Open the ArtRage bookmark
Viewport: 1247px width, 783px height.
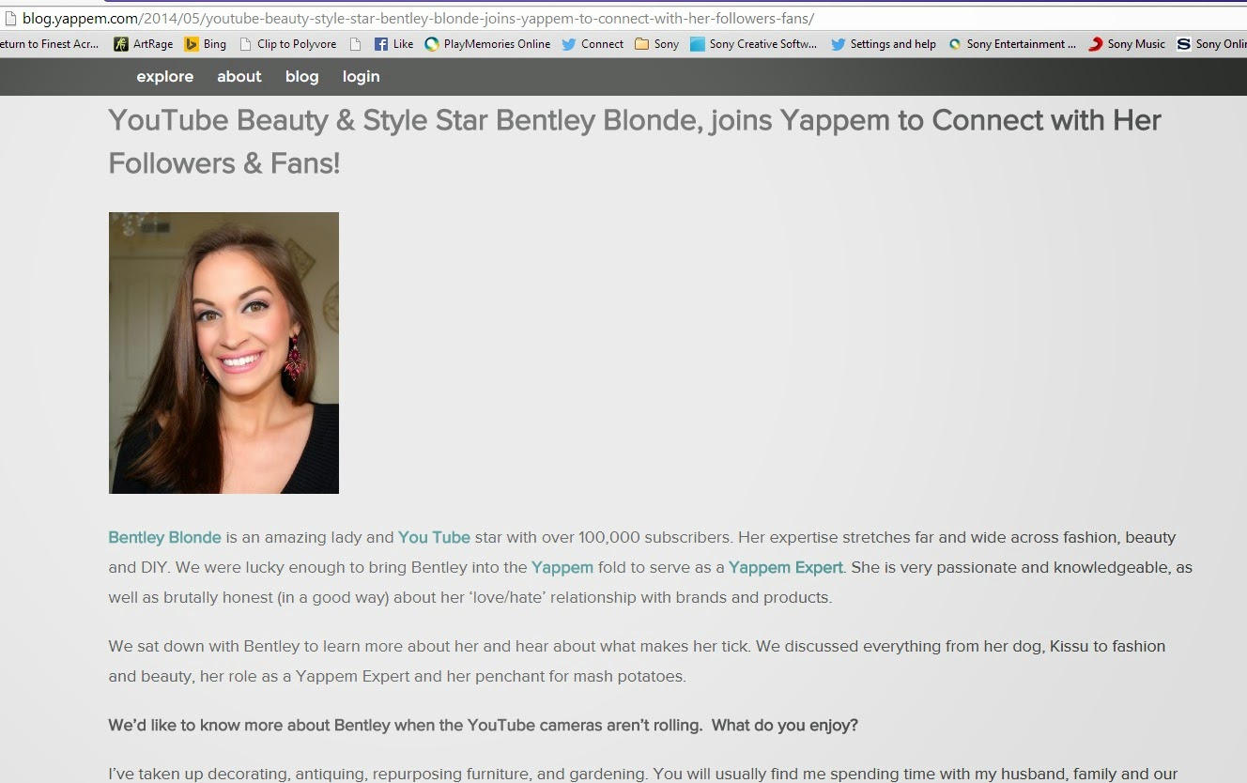pos(144,44)
